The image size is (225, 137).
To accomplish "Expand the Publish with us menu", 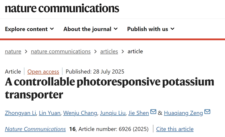I will (151, 29).
